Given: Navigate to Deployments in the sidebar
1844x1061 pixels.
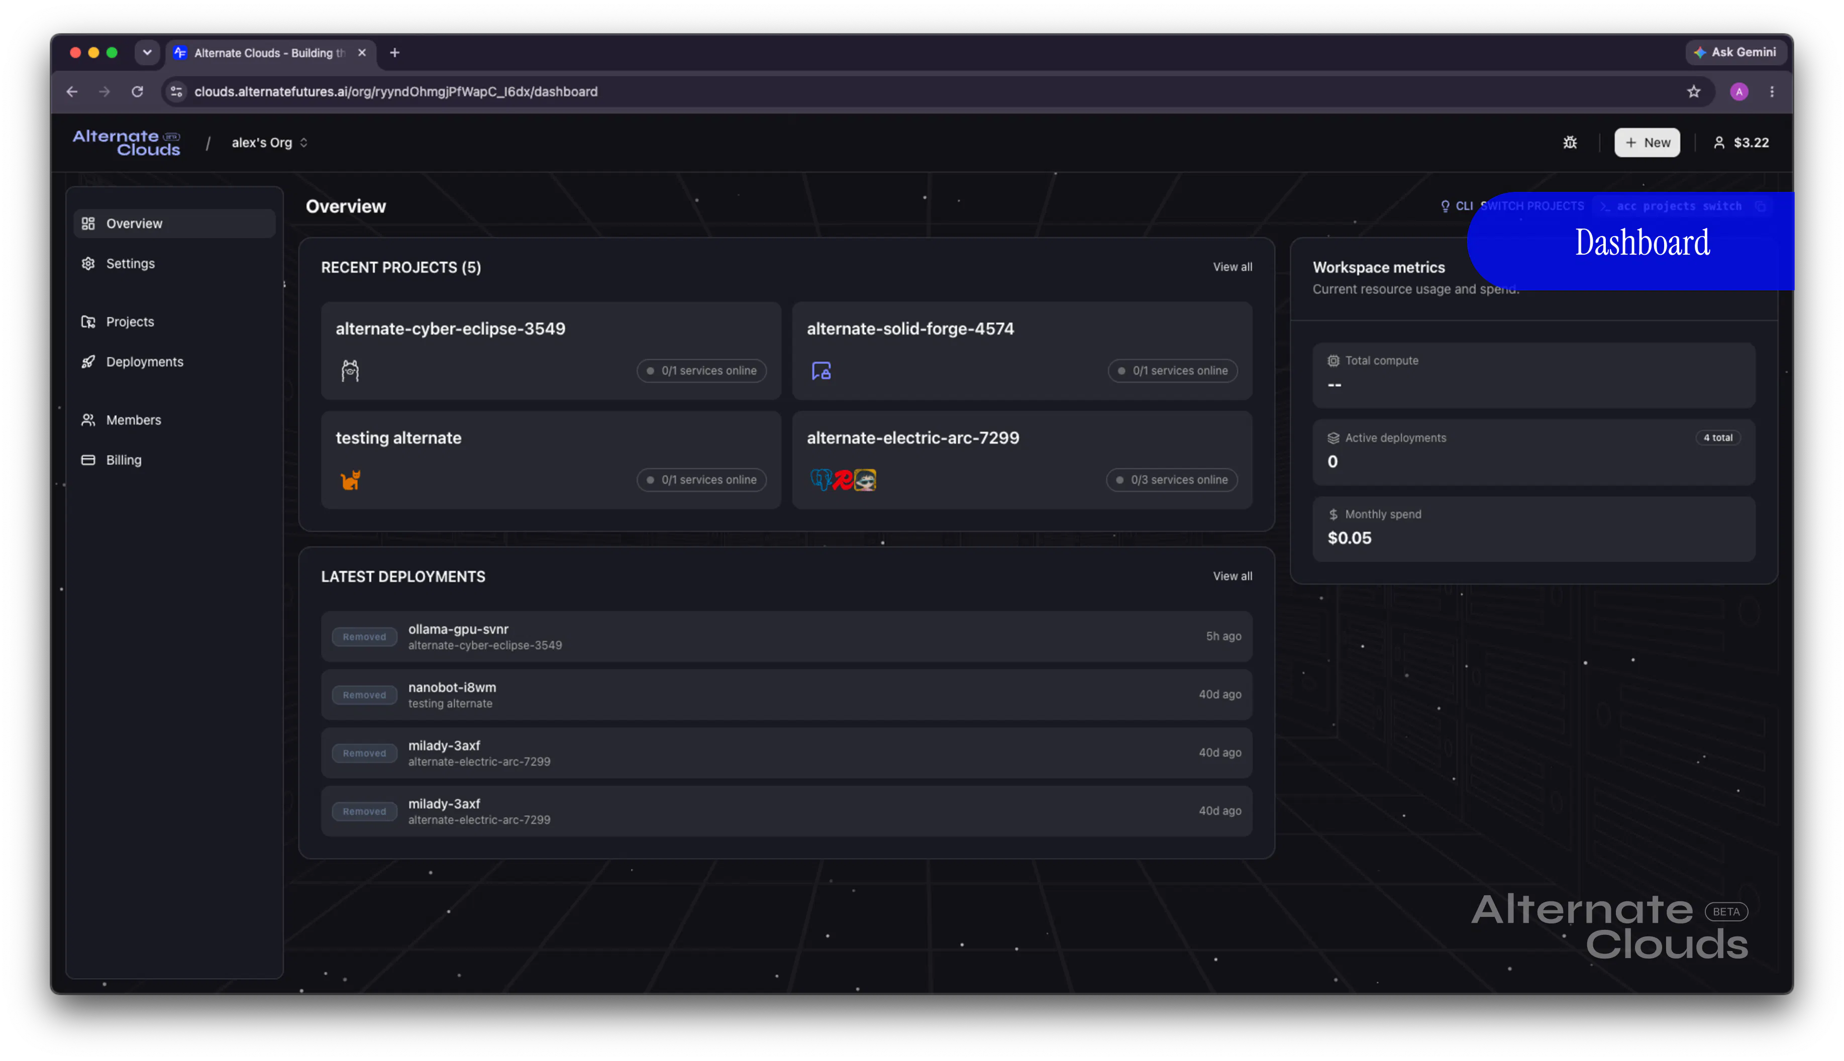Looking at the screenshot, I should tap(174, 362).
